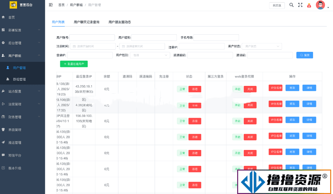Click the sidebar collapse hamburger icon
Image resolution: width=333 pixels, height=194 pixels.
coord(51,5)
